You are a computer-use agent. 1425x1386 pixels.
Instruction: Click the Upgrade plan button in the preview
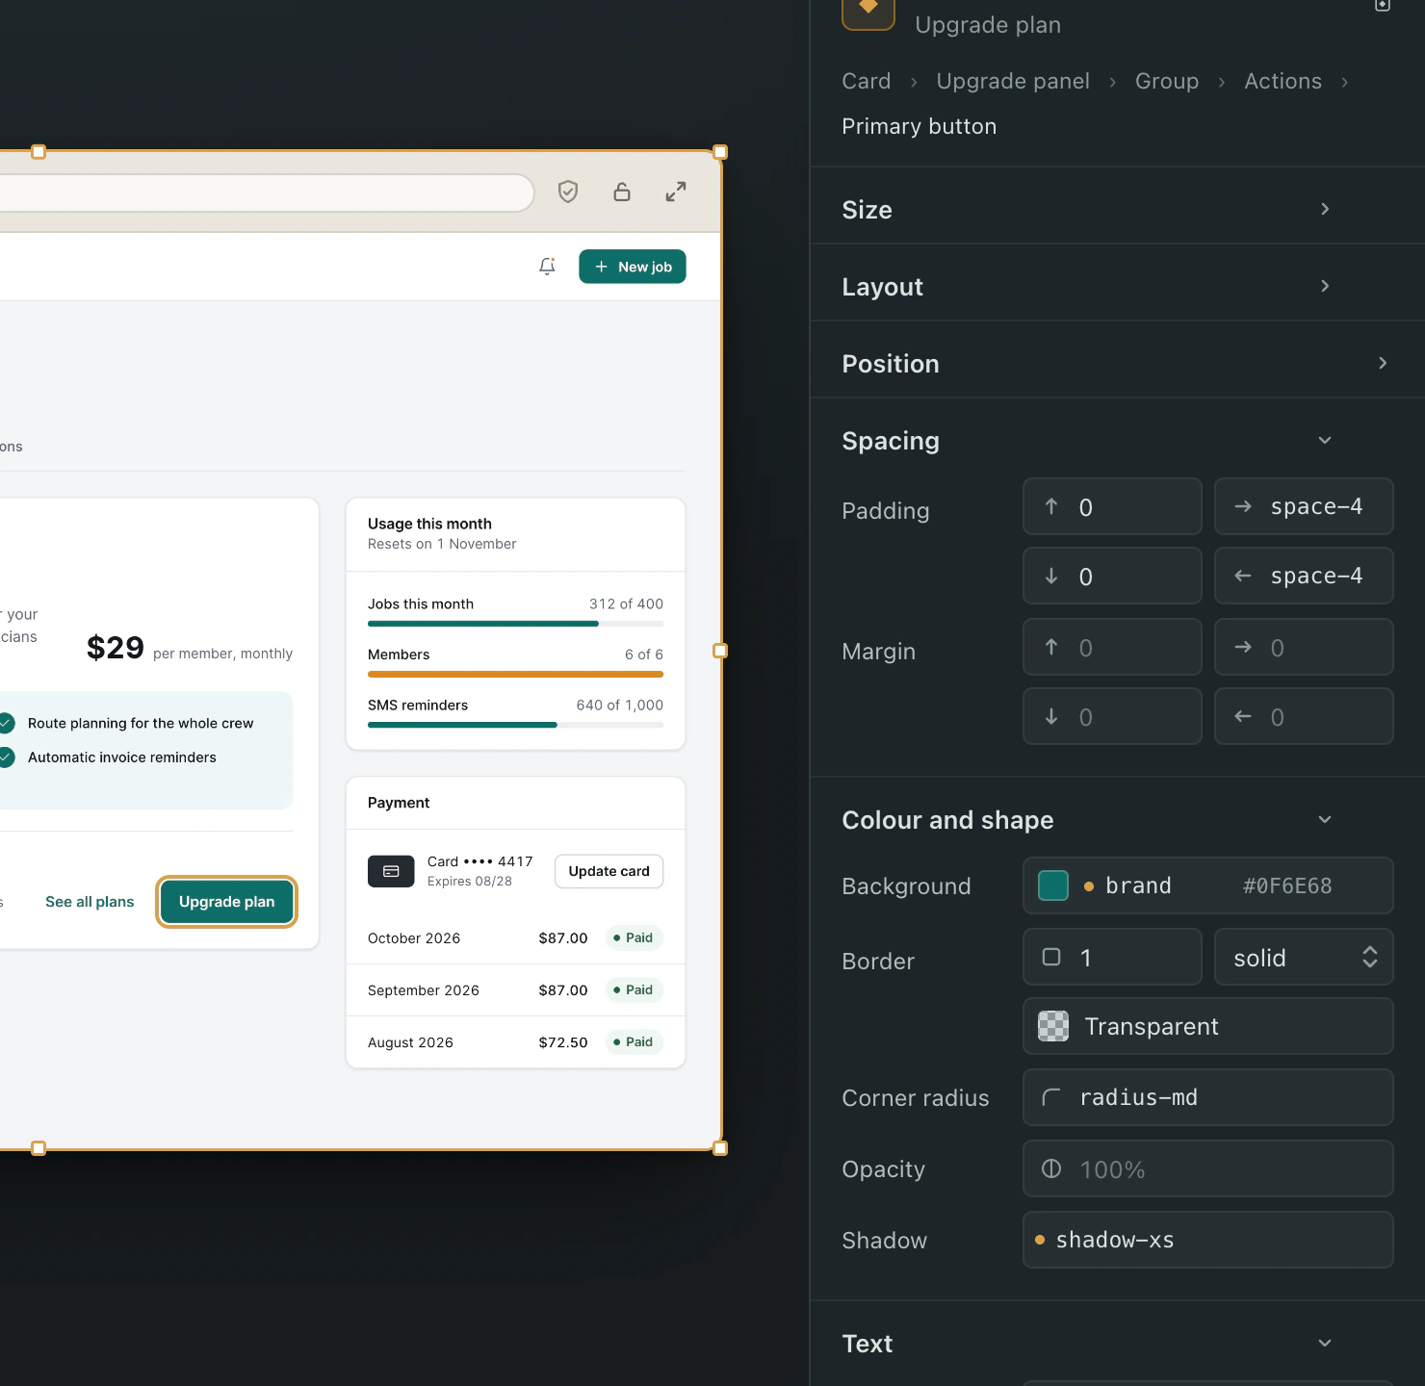[x=227, y=902]
